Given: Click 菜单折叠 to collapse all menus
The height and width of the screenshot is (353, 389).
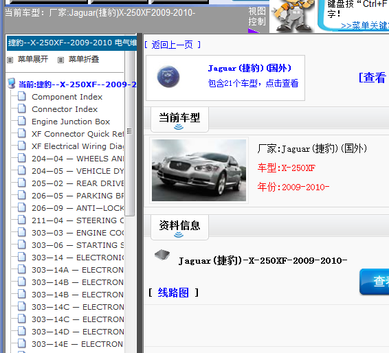Looking at the screenshot, I should (84, 59).
